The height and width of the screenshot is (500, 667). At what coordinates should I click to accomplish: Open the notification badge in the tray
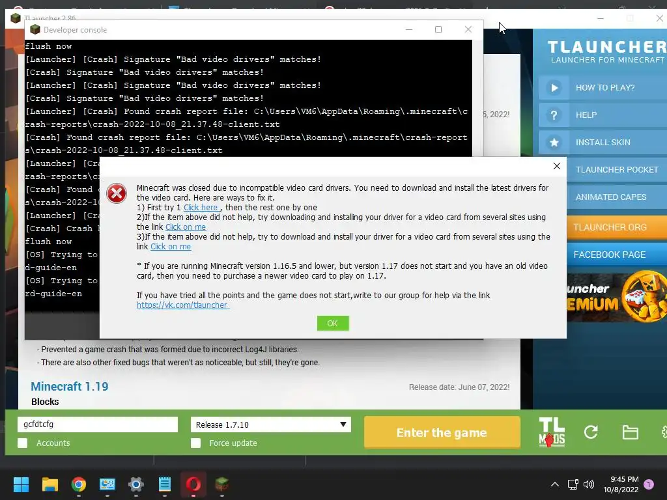649,484
